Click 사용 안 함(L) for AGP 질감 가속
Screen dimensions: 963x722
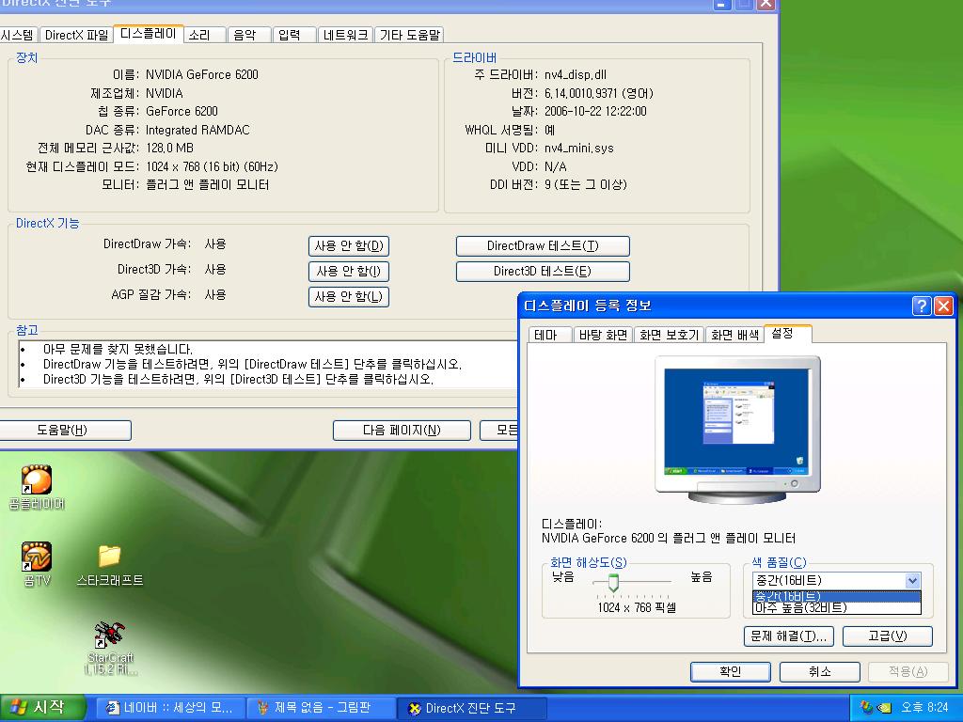pyautogui.click(x=349, y=297)
